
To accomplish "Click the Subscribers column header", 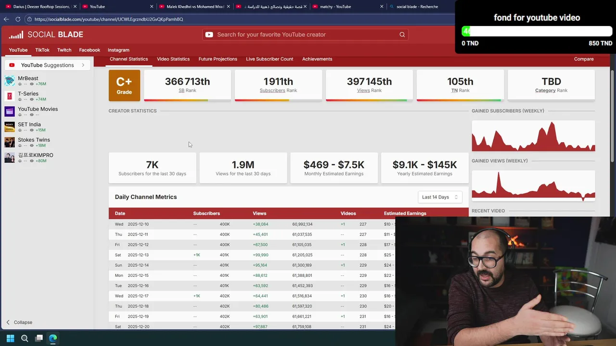I will [206, 213].
